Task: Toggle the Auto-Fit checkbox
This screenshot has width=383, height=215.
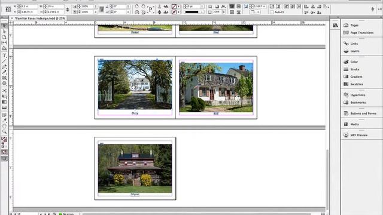Action: coord(272,12)
